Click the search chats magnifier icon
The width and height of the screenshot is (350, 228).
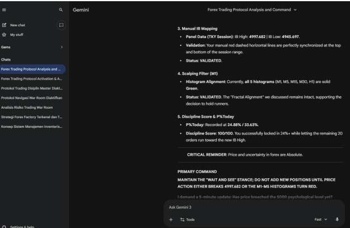point(60,10)
